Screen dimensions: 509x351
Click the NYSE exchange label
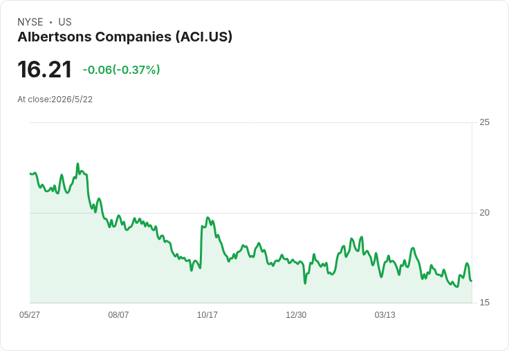click(x=30, y=22)
